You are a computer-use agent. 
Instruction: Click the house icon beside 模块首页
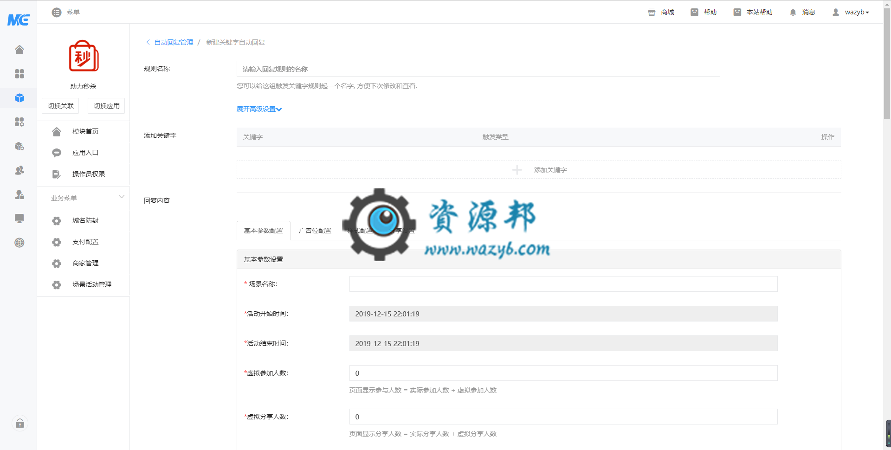coord(57,132)
